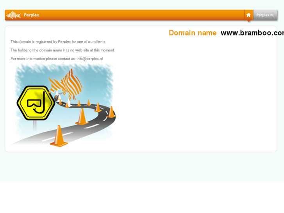Click "The holder of the domain name" sentence

(x=63, y=50)
